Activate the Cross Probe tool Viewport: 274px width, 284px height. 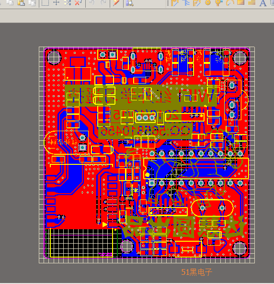116,3
